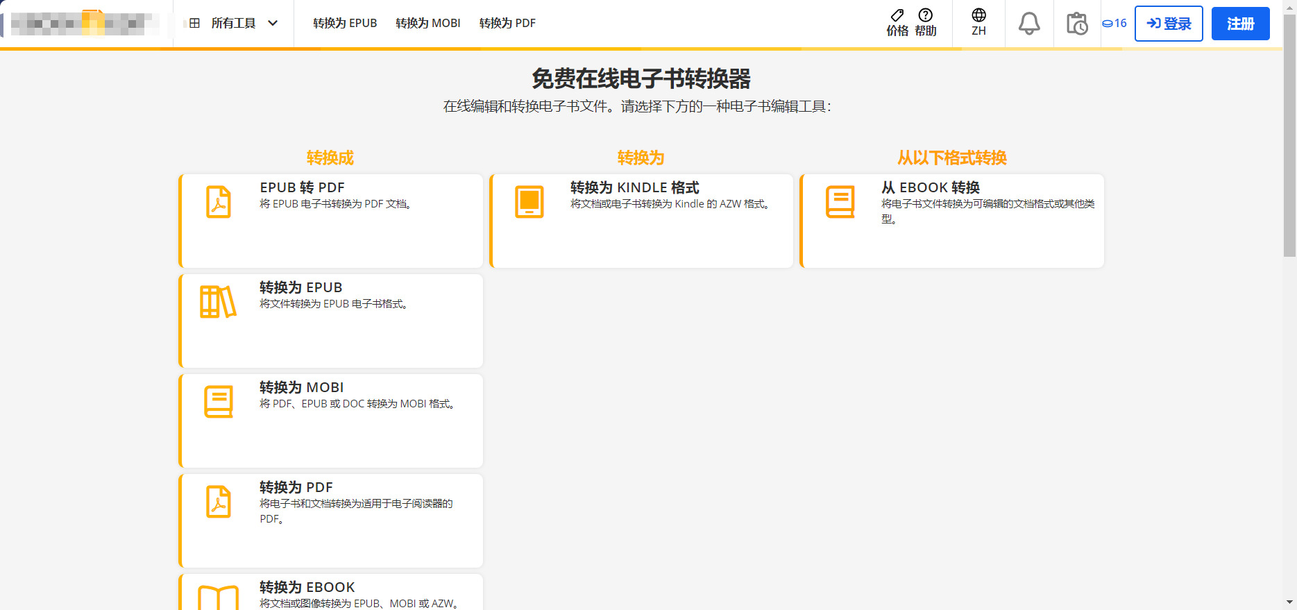
Task: Select 转换为 PDF in top navigation
Action: (507, 24)
